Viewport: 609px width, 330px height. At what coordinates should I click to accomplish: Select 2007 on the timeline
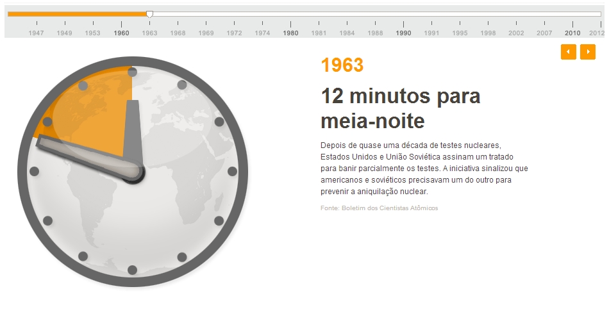click(x=544, y=33)
